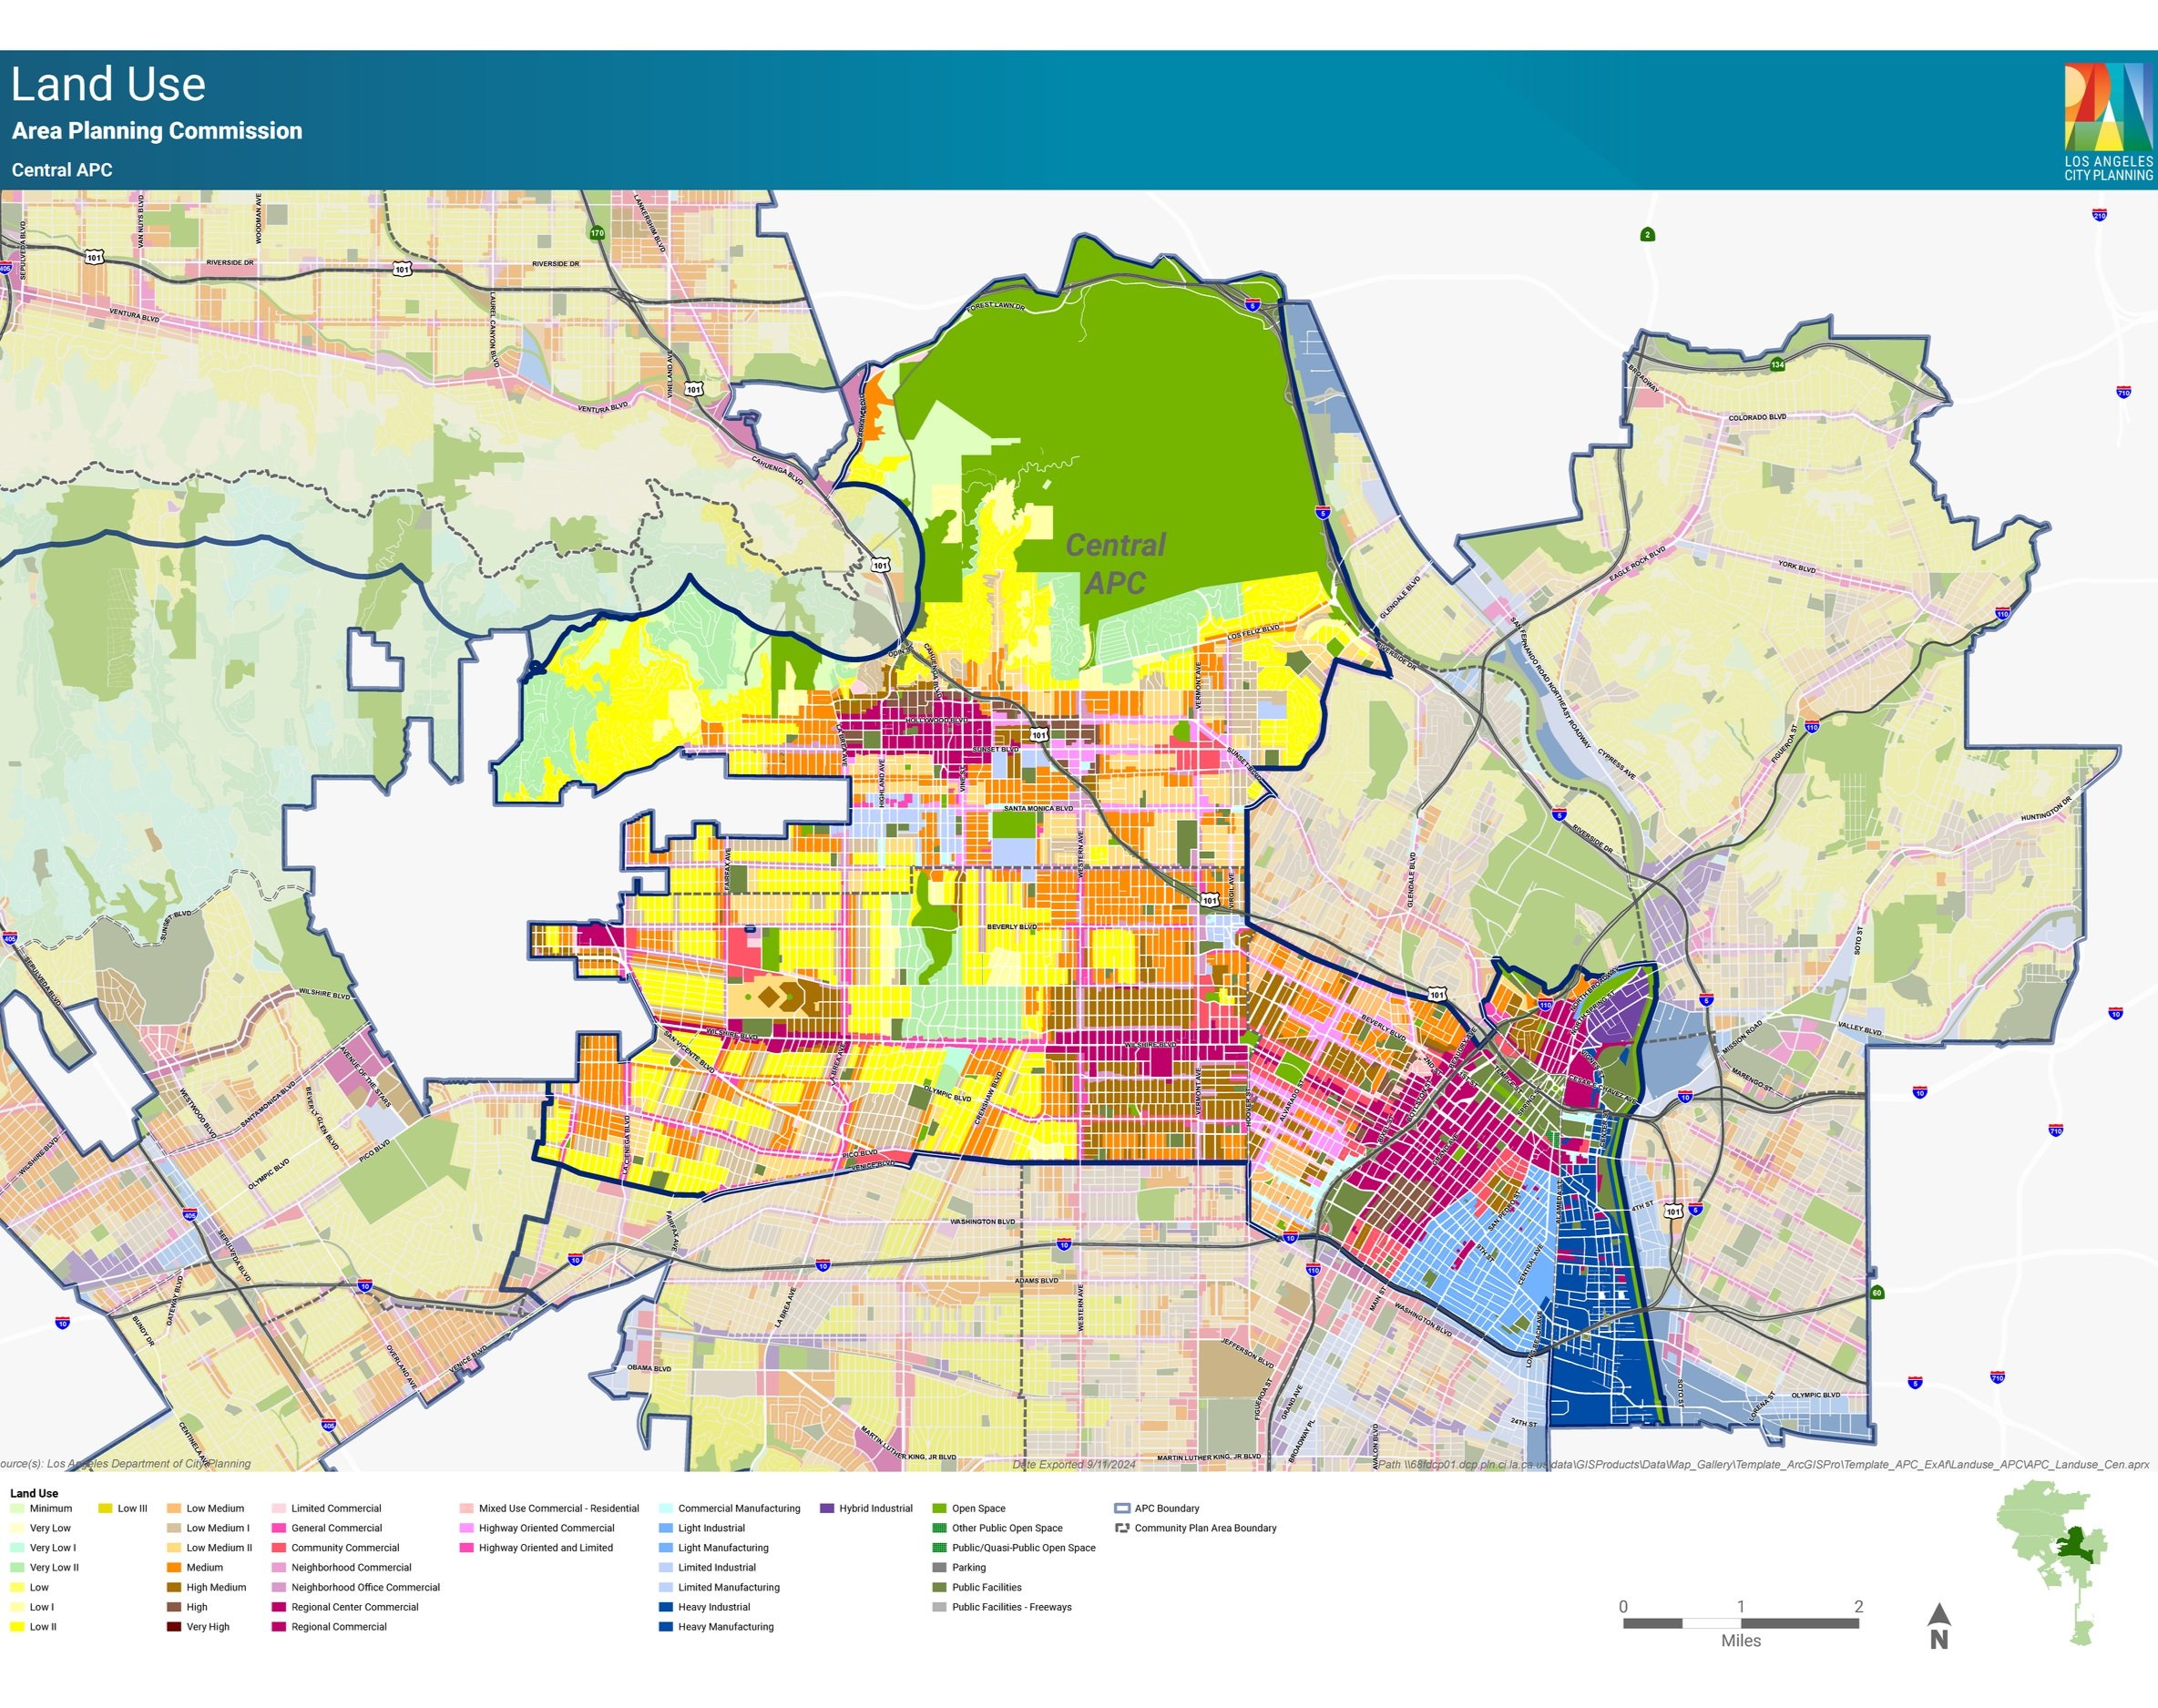Click the COLORADO BLVD street label
The height and width of the screenshot is (1708, 2158).
1758,417
